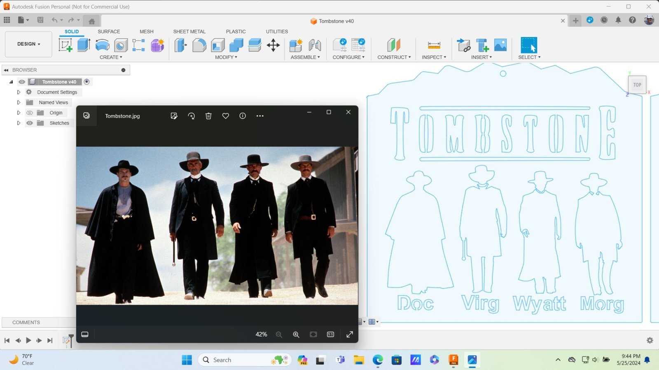Open the CONSTRUCT dropdown menu
The image size is (659, 370).
(394, 57)
